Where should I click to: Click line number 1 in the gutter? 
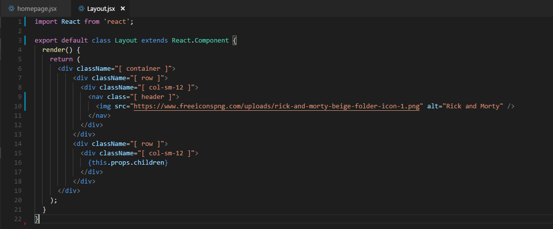[20, 21]
